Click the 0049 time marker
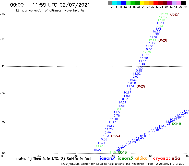Viewport: 189px width, 166px height. point(176,124)
